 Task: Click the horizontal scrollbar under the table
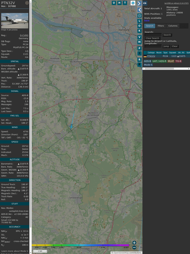[166, 69]
